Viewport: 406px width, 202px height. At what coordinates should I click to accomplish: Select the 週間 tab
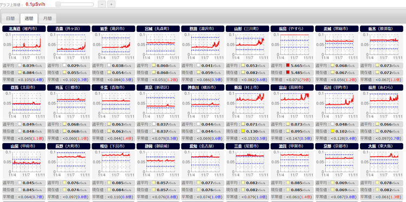click(x=29, y=18)
